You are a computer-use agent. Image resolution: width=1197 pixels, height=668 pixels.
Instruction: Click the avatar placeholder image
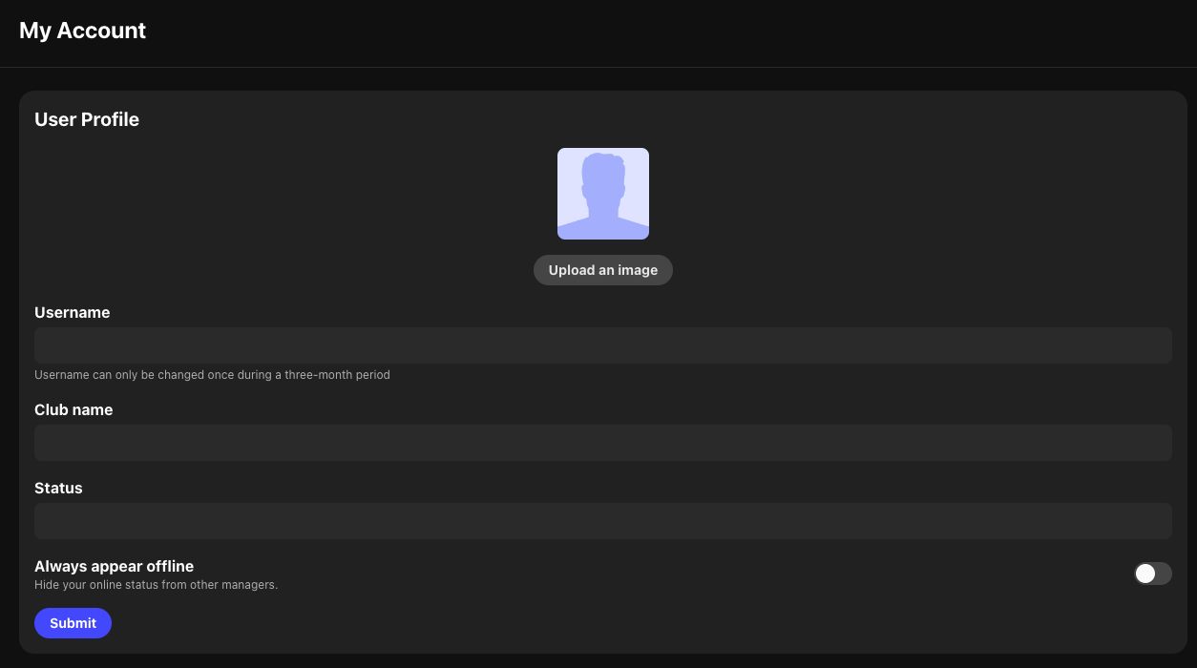point(602,193)
